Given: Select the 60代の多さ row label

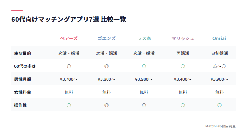Looking at the screenshot, I should [25, 66].
